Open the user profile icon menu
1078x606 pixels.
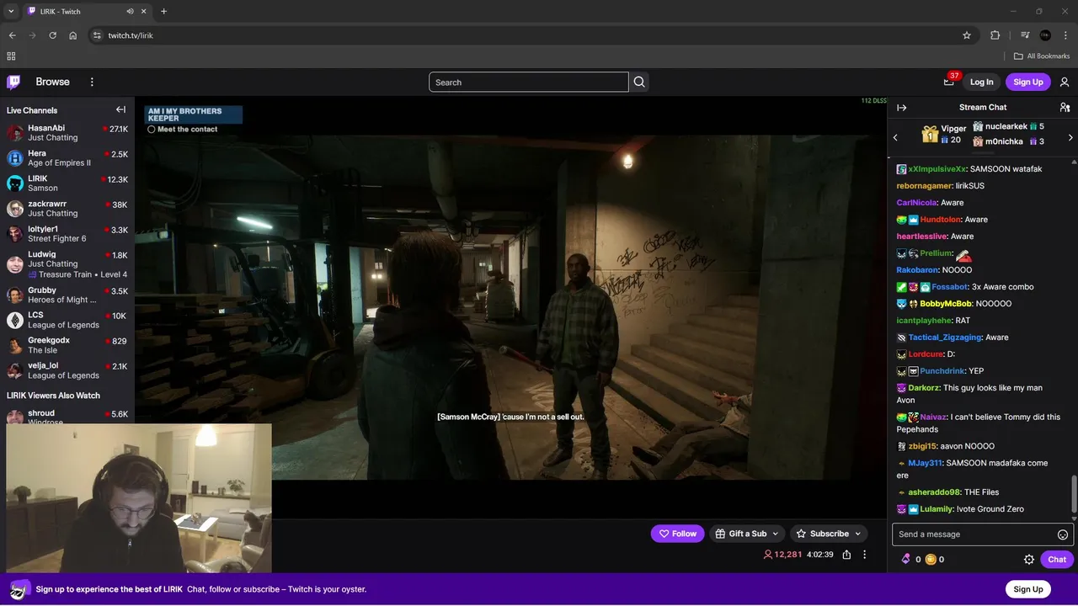tap(1065, 82)
